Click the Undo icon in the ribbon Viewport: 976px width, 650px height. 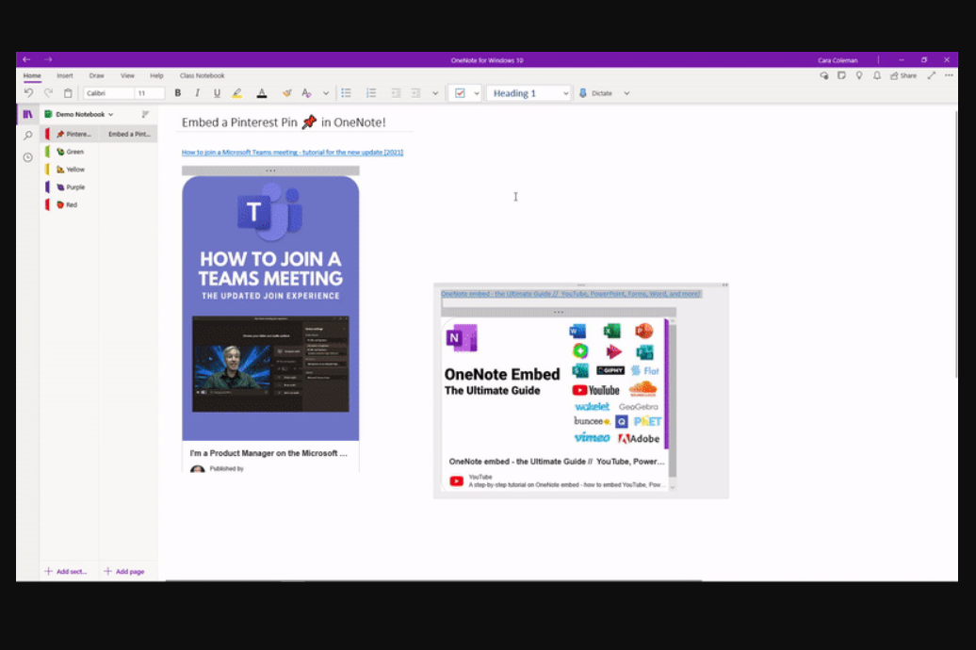coord(28,93)
